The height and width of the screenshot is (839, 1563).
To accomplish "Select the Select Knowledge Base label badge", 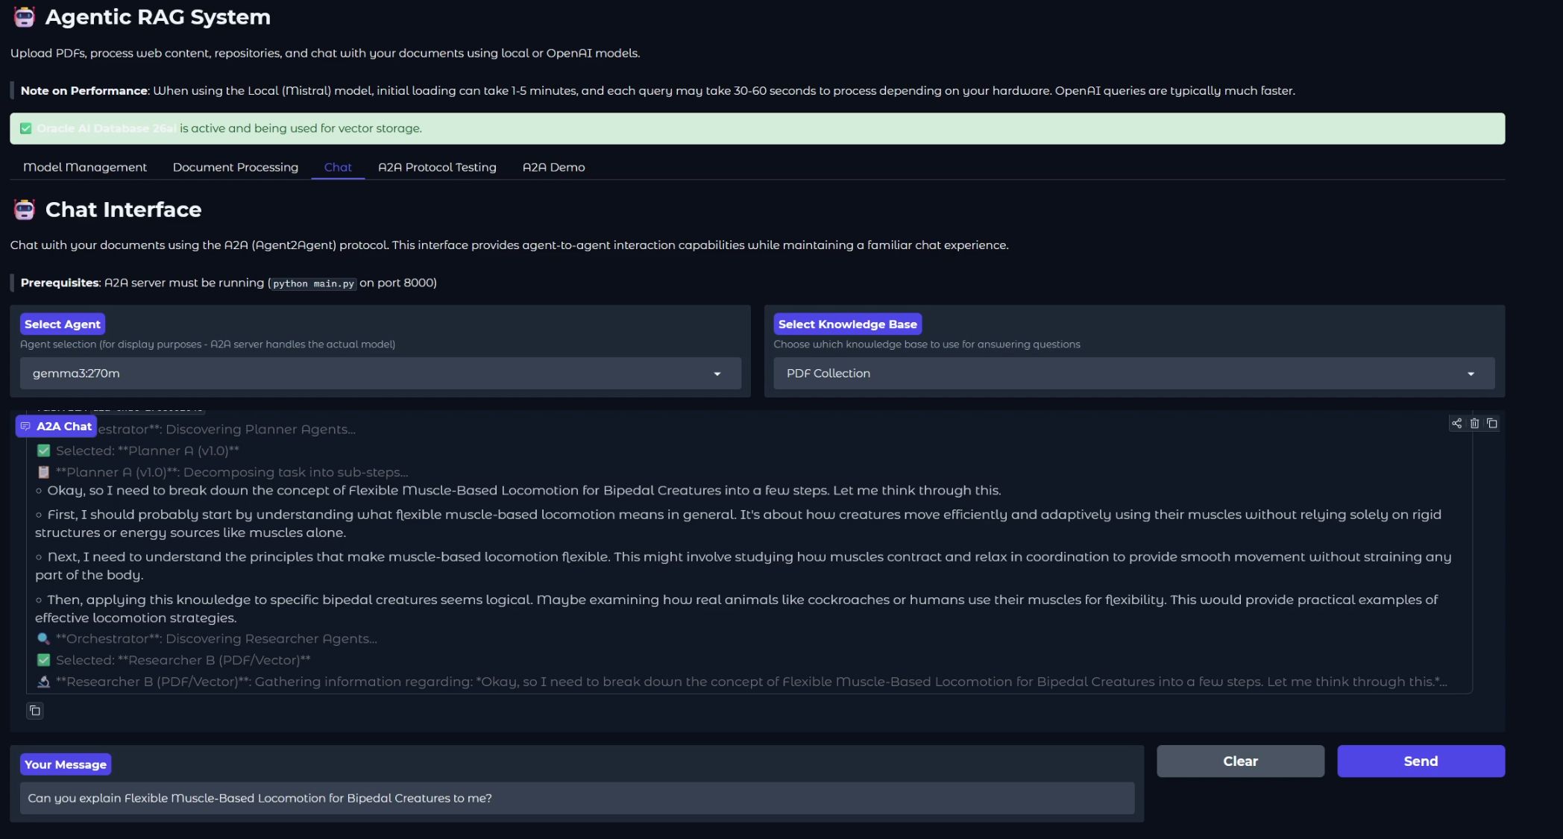I will (x=848, y=324).
